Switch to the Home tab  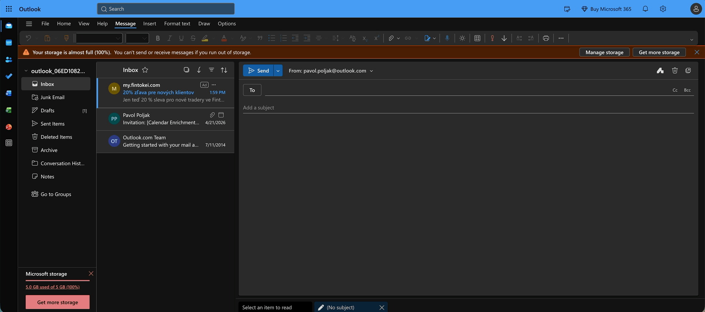coord(64,23)
